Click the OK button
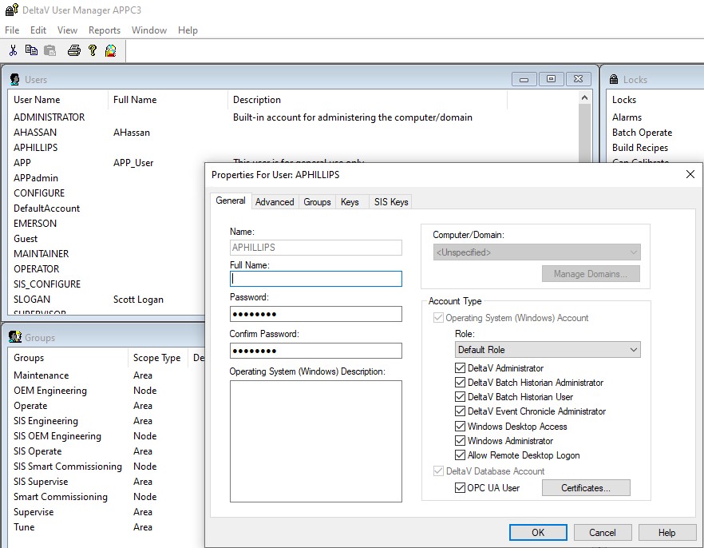704x548 pixels. coord(538,533)
